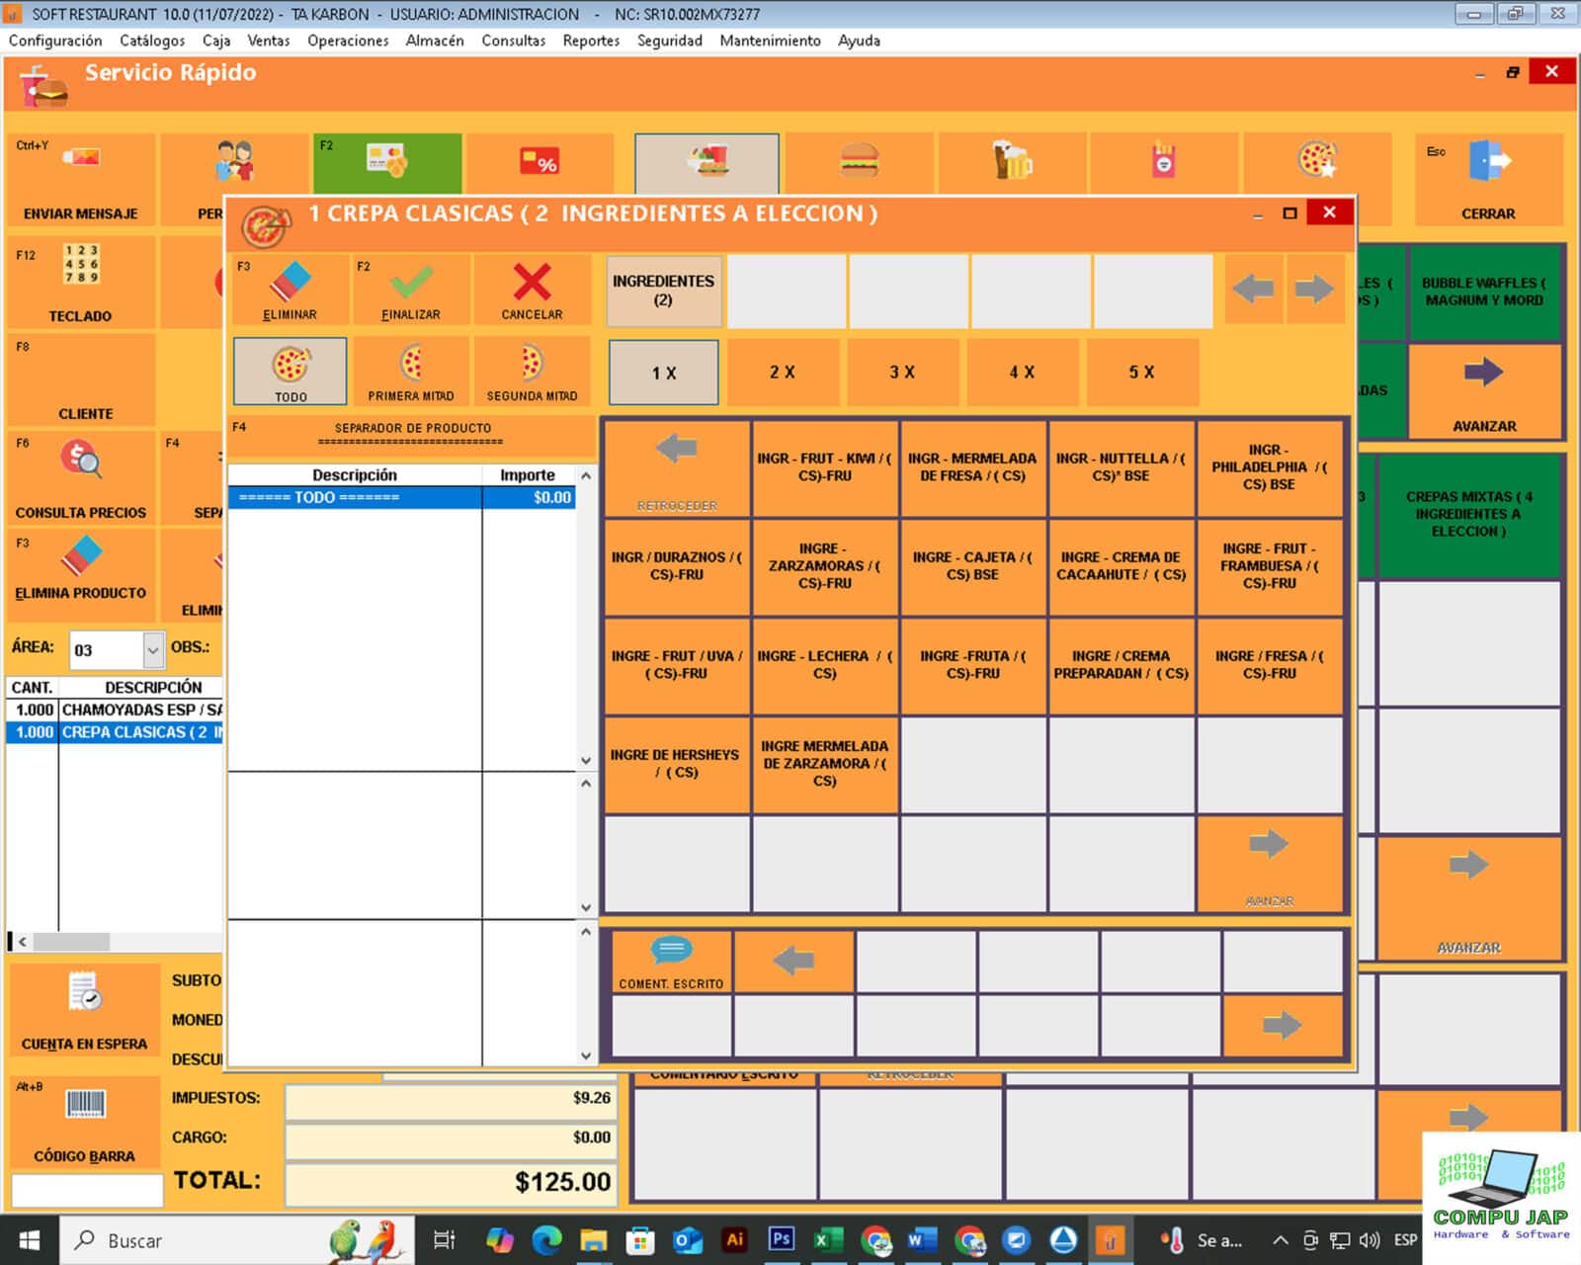
Task: Add Ingre de Hersheys ingredient
Action: (x=677, y=765)
